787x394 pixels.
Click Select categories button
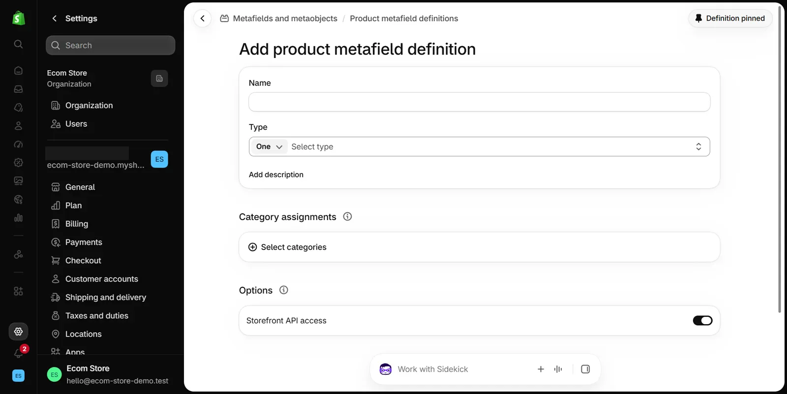tap(287, 247)
